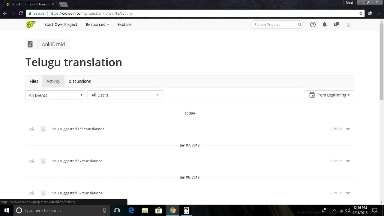
Task: Expand the 166 translations activity entry
Action: (348, 129)
